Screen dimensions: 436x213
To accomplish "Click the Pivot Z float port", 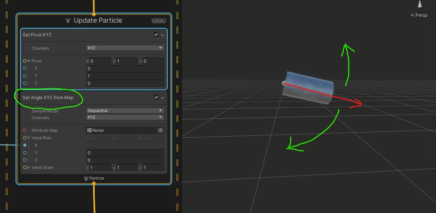I will [25, 83].
